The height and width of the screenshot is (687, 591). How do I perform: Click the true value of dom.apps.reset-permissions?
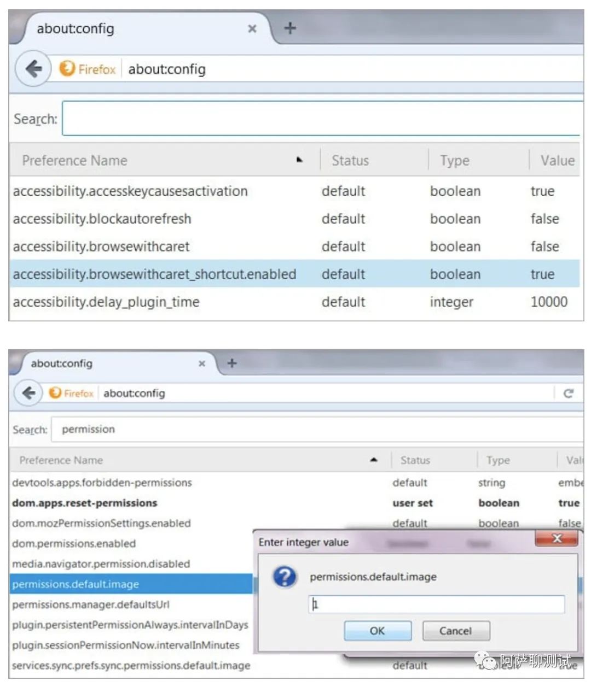tap(569, 503)
